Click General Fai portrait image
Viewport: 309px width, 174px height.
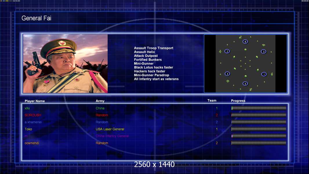pyautogui.click(x=66, y=64)
